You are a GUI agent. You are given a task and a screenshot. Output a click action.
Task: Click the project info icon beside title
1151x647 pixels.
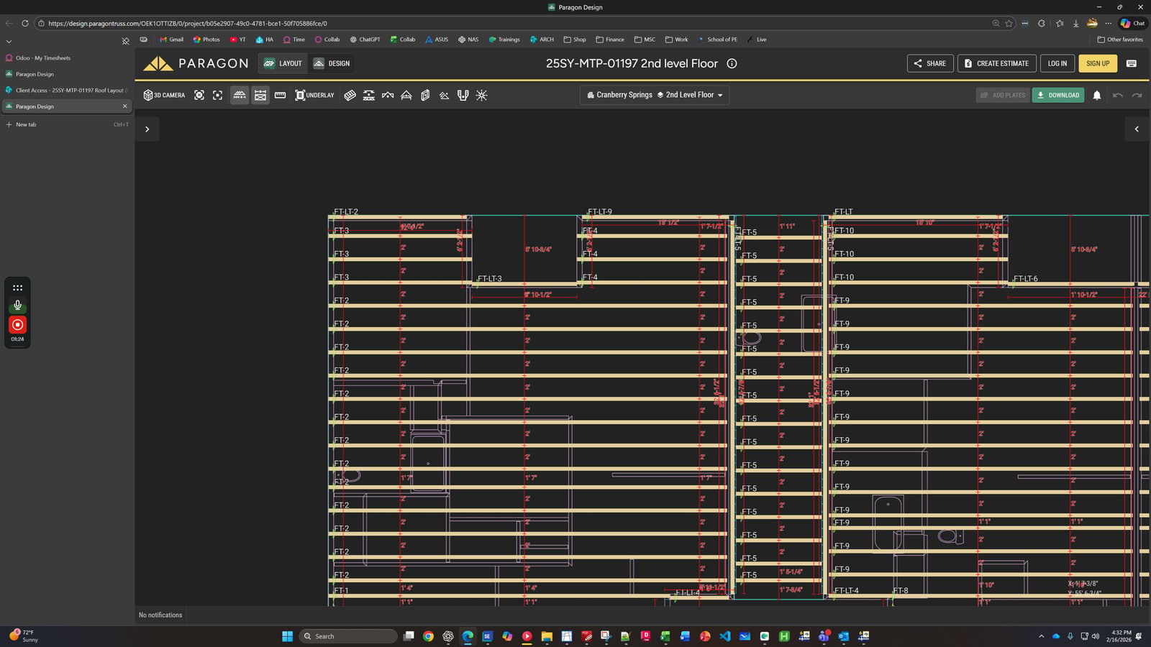[x=732, y=63]
